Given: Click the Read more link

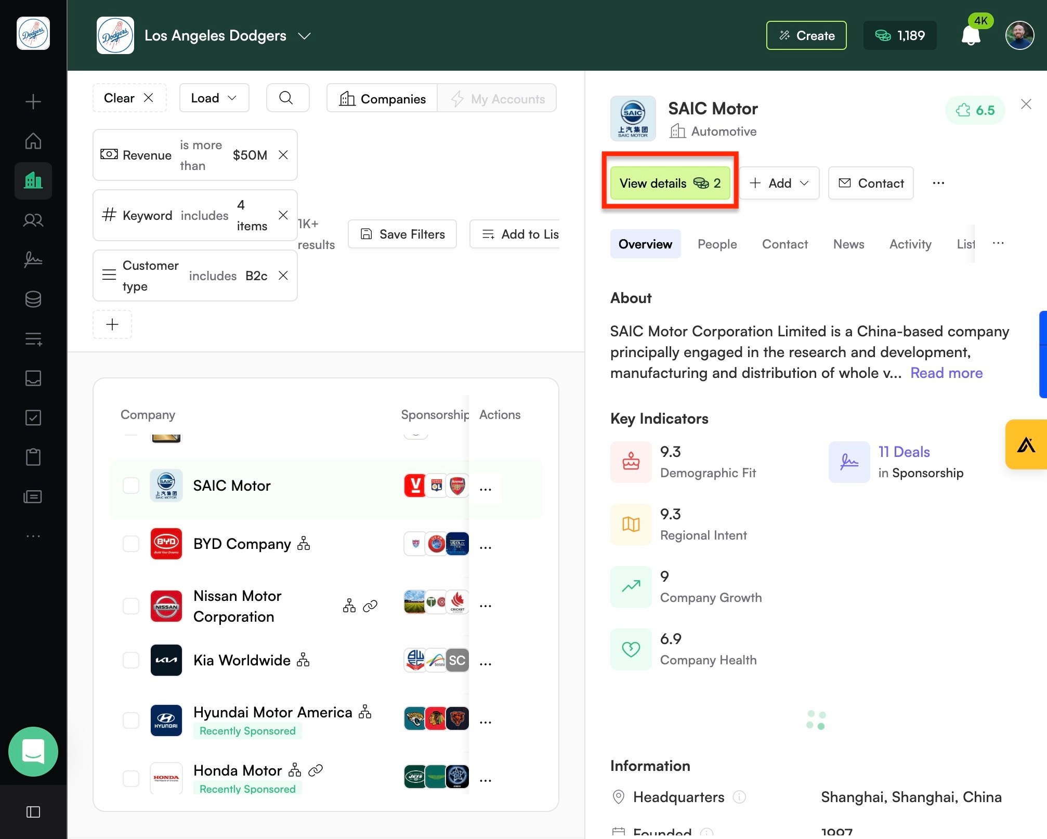Looking at the screenshot, I should click(946, 373).
